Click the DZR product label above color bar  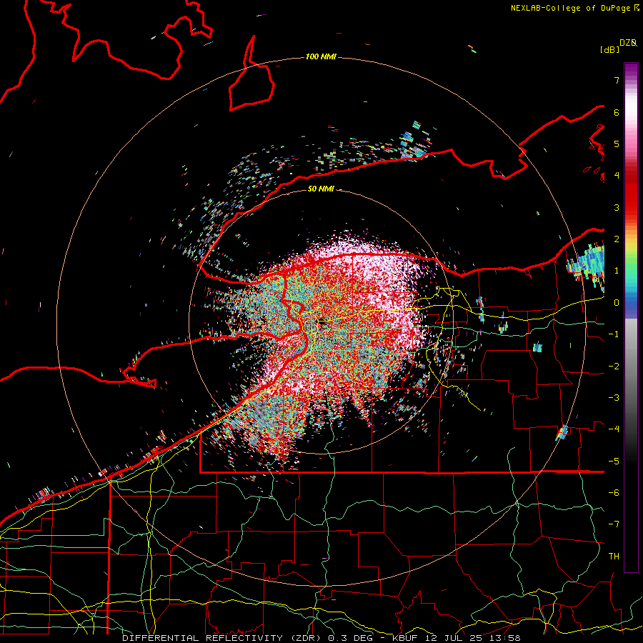click(628, 43)
